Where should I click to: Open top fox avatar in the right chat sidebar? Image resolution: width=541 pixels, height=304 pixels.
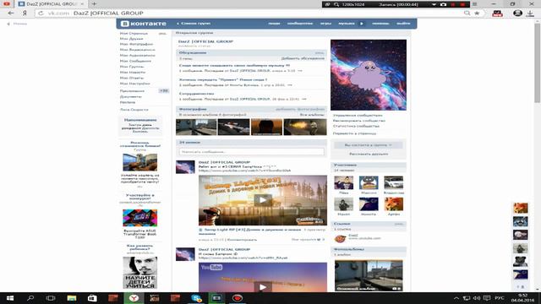coord(521,209)
